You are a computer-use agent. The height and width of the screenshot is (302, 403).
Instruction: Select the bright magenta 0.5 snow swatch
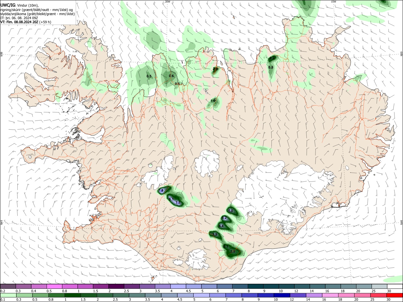pos(54,286)
